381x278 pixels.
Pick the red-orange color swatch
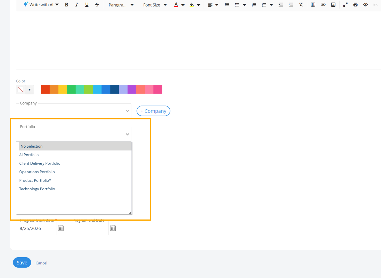45,89
